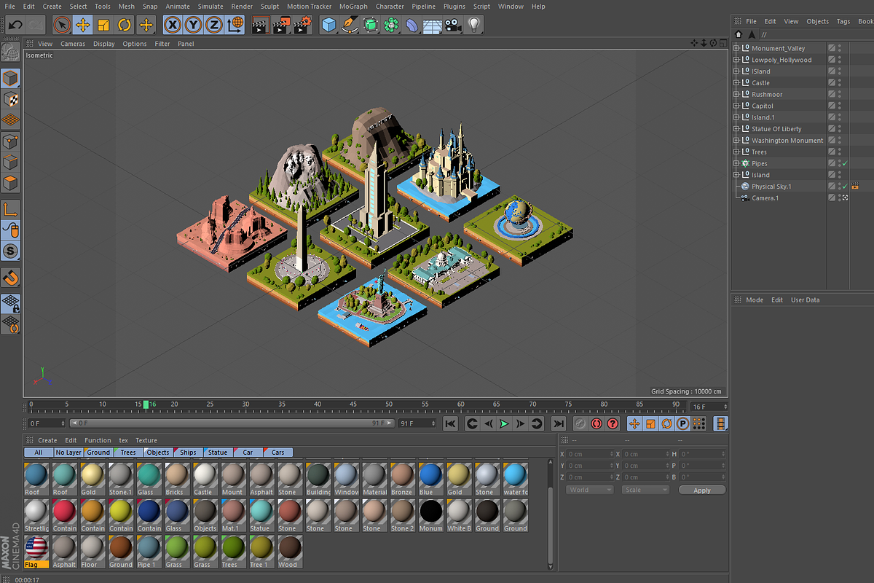Click frame 50 on the timeline ruler
The height and width of the screenshot is (583, 874).
click(389, 405)
